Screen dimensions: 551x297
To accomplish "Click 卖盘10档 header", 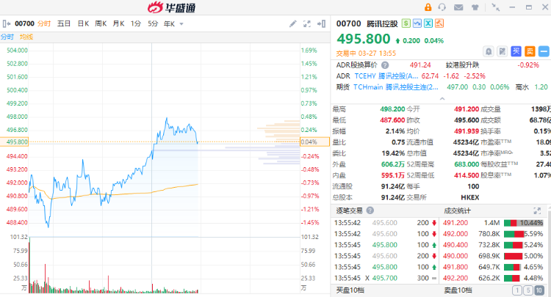I will pos(458,290).
